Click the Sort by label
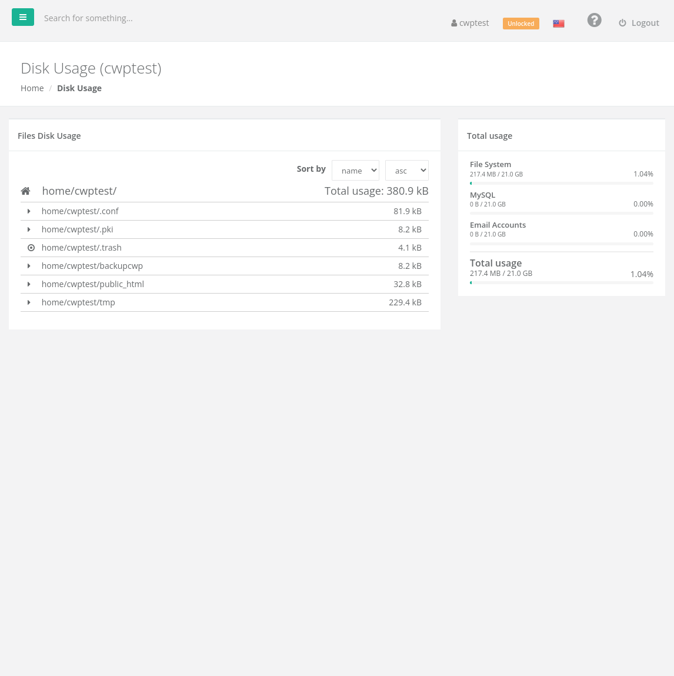The image size is (674, 676). coord(311,169)
